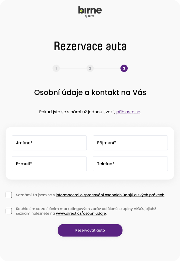
Task: Visit the www.direct.cz/osobniudaje link
Action: (81, 213)
